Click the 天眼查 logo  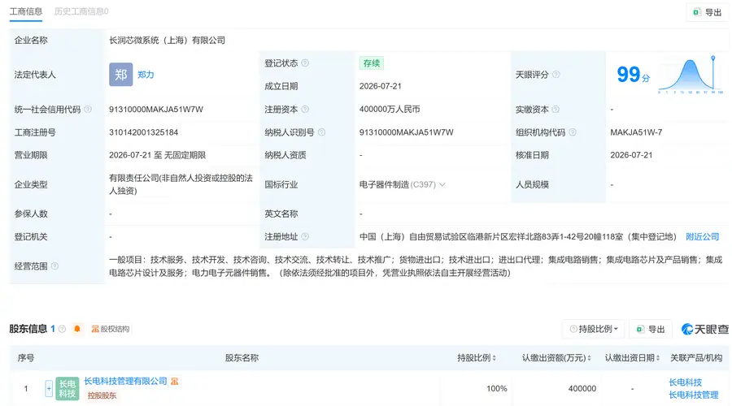(x=705, y=329)
